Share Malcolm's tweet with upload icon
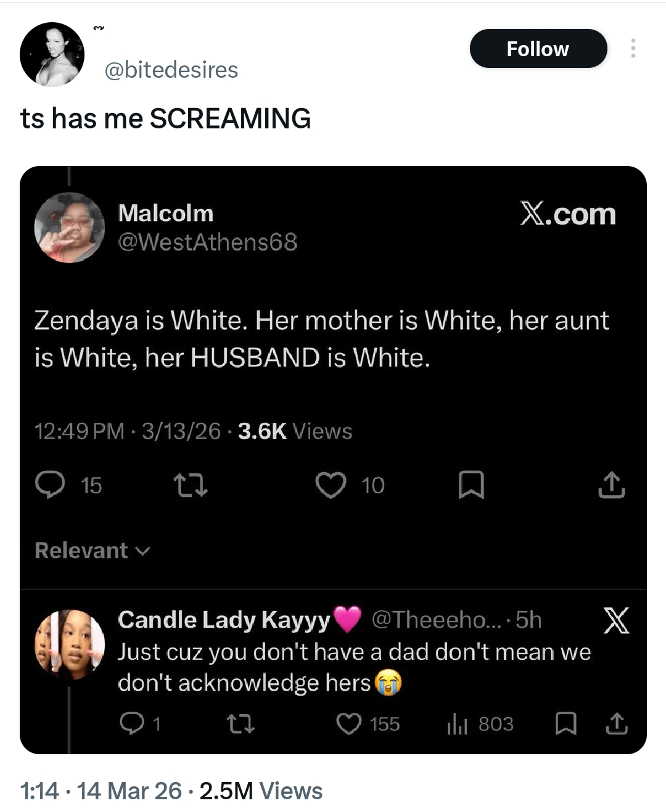Screen dimensions: 666x811 [x=611, y=485]
